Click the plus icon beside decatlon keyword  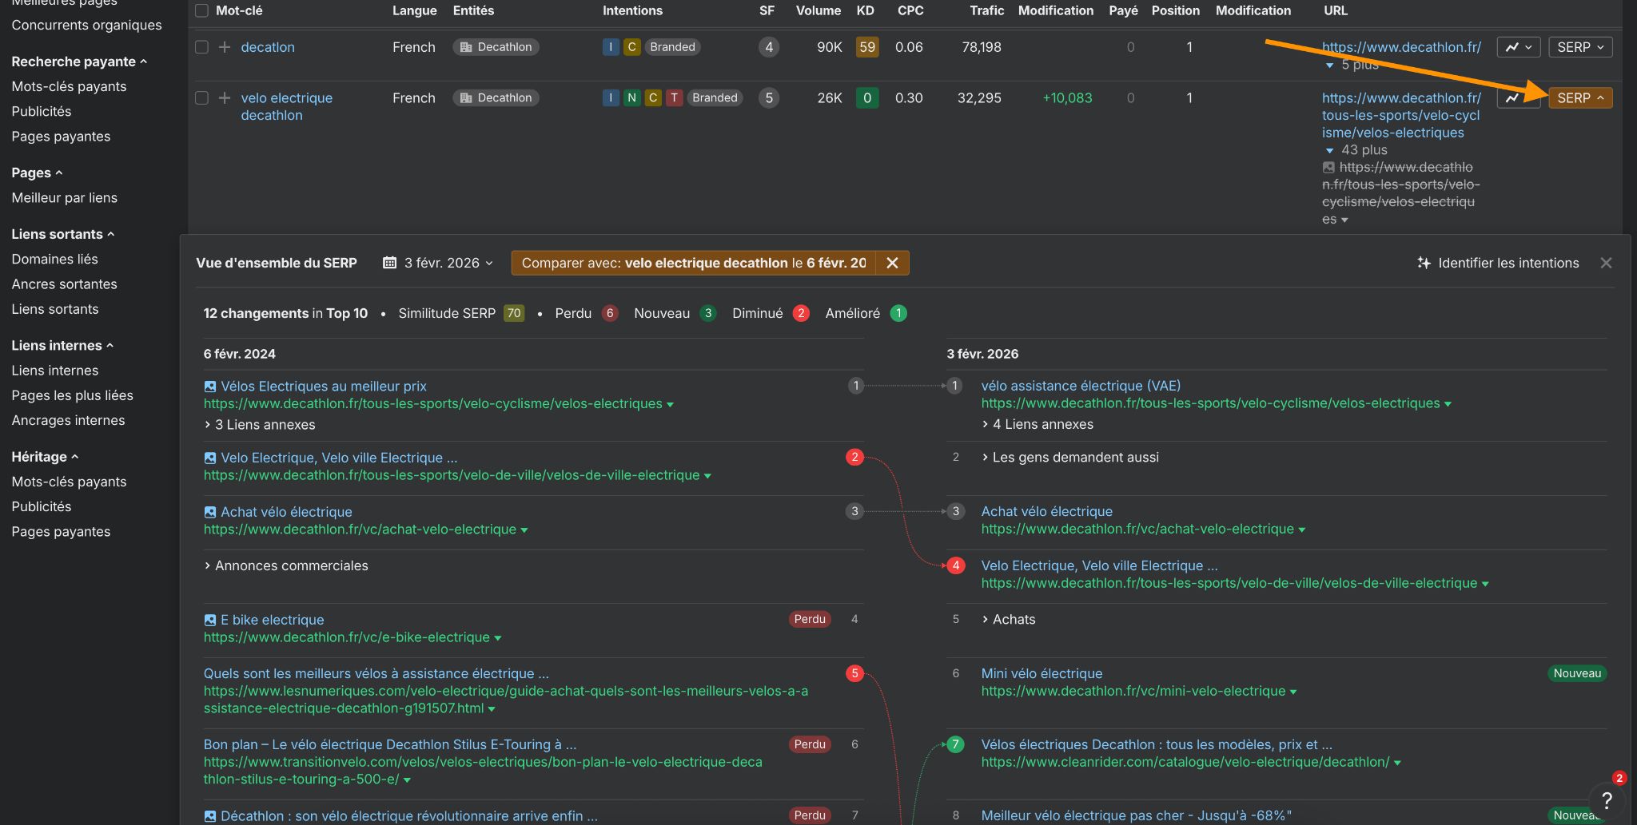(x=225, y=47)
